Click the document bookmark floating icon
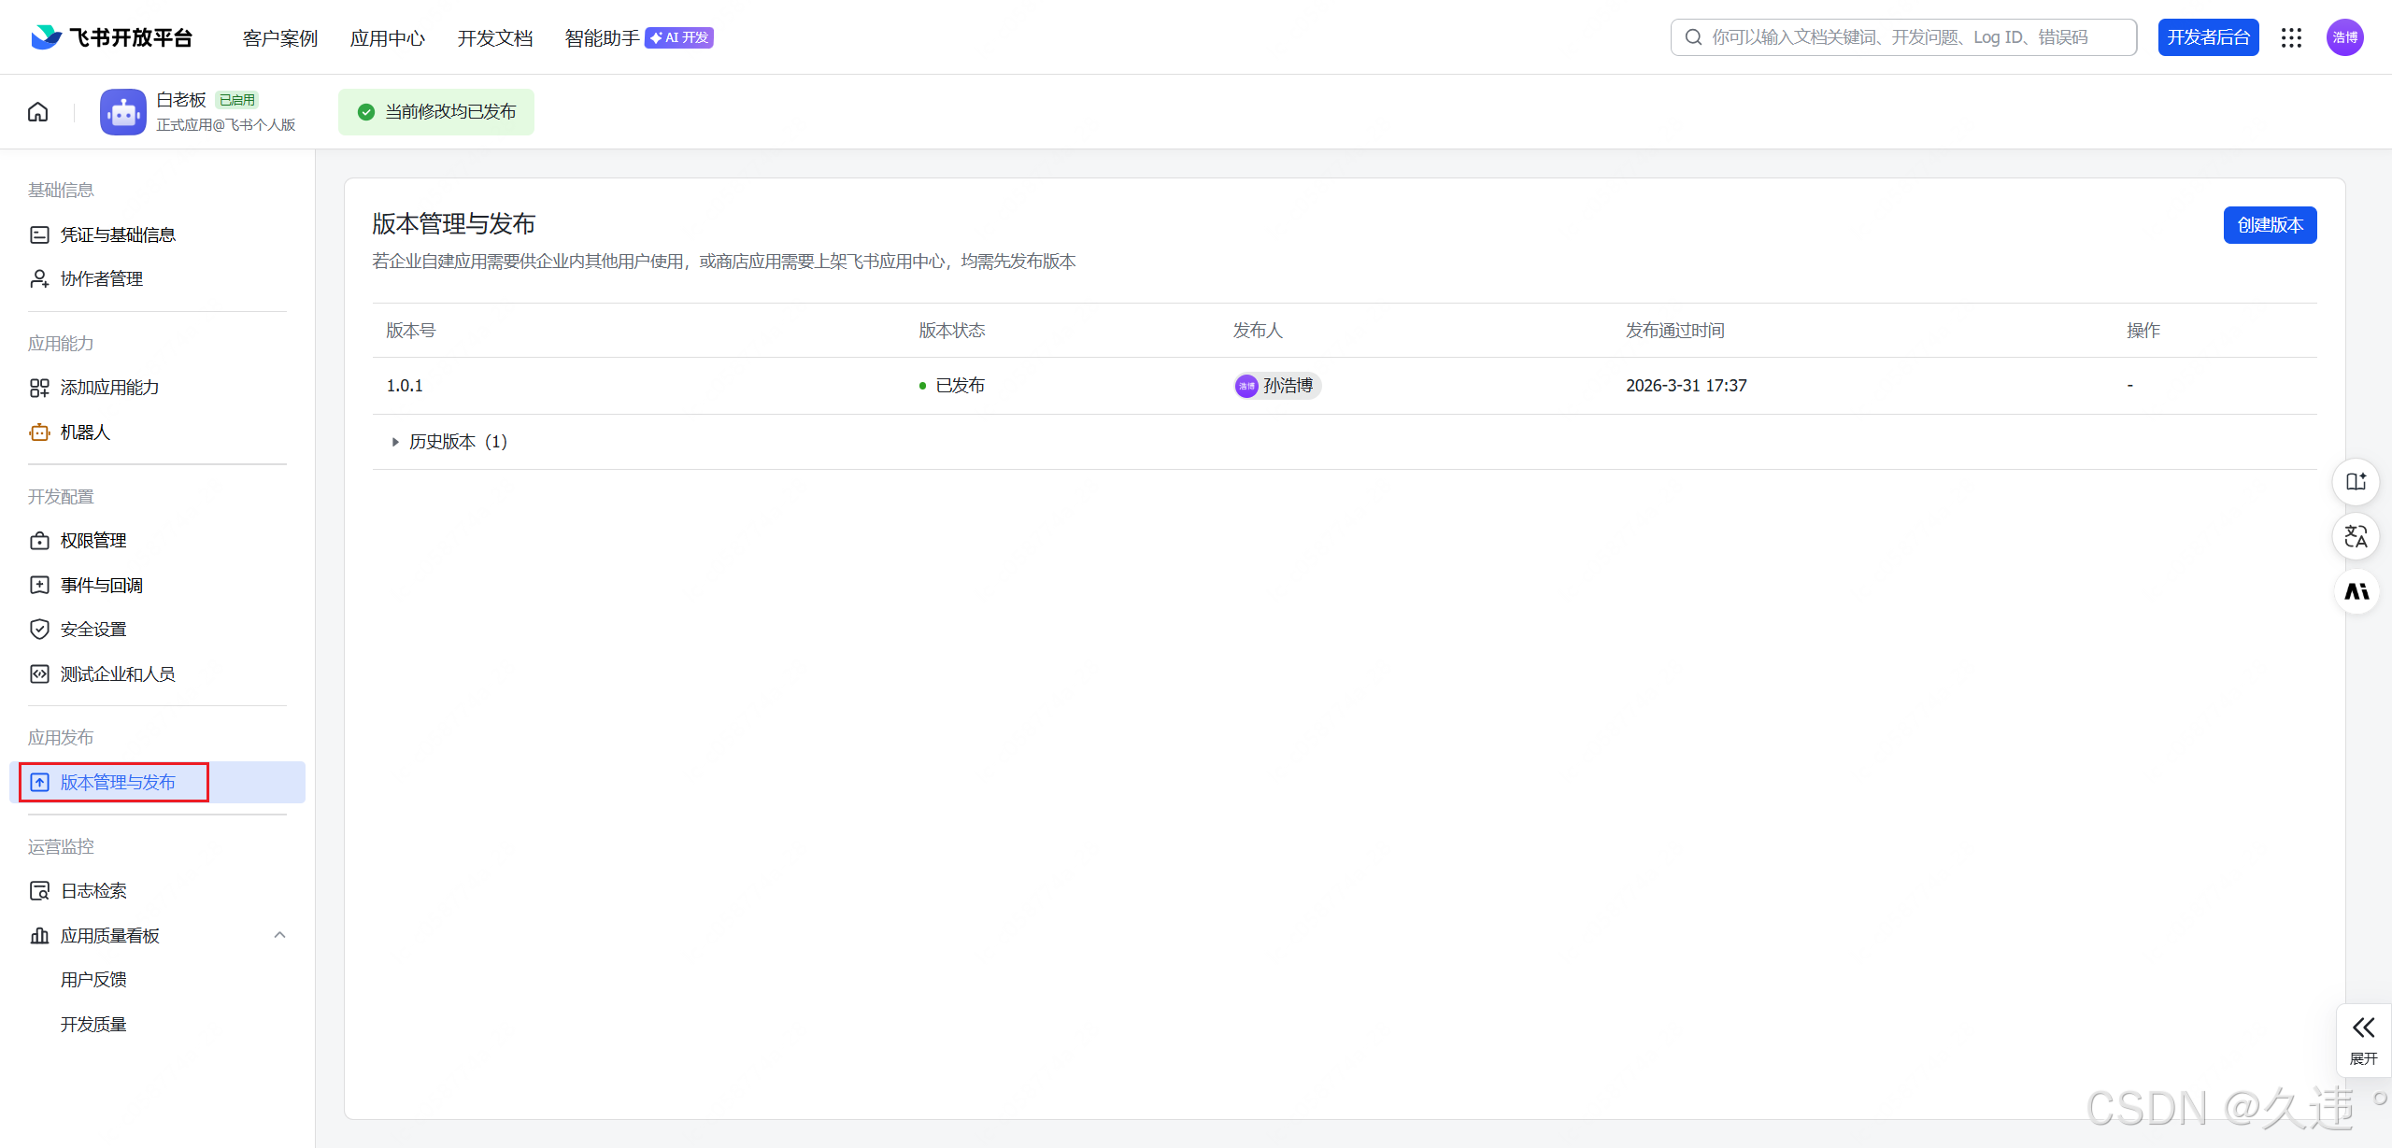Screen dimensions: 2392x1148 point(2356,482)
